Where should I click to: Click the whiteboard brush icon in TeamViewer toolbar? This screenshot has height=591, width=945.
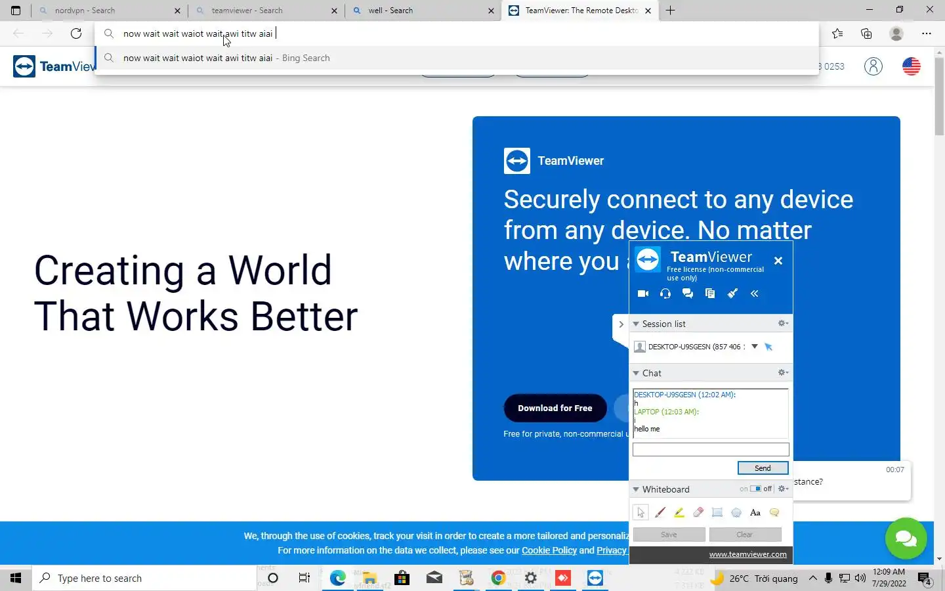tap(732, 294)
